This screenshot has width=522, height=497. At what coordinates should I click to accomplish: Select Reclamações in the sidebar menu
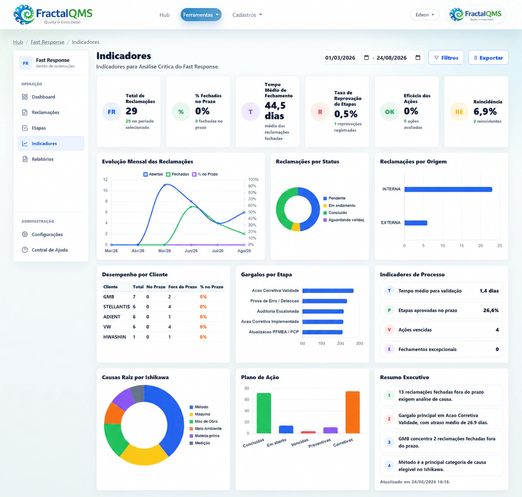51,113
